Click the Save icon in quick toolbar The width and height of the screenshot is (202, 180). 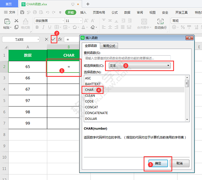22,12
